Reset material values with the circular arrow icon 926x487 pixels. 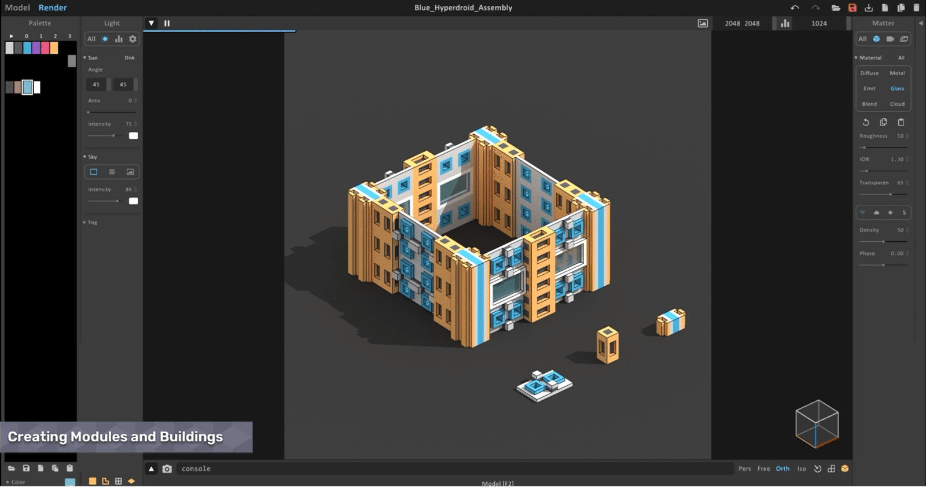866,122
